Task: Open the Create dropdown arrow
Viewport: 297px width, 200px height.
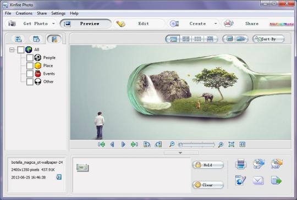Action: 216,24
